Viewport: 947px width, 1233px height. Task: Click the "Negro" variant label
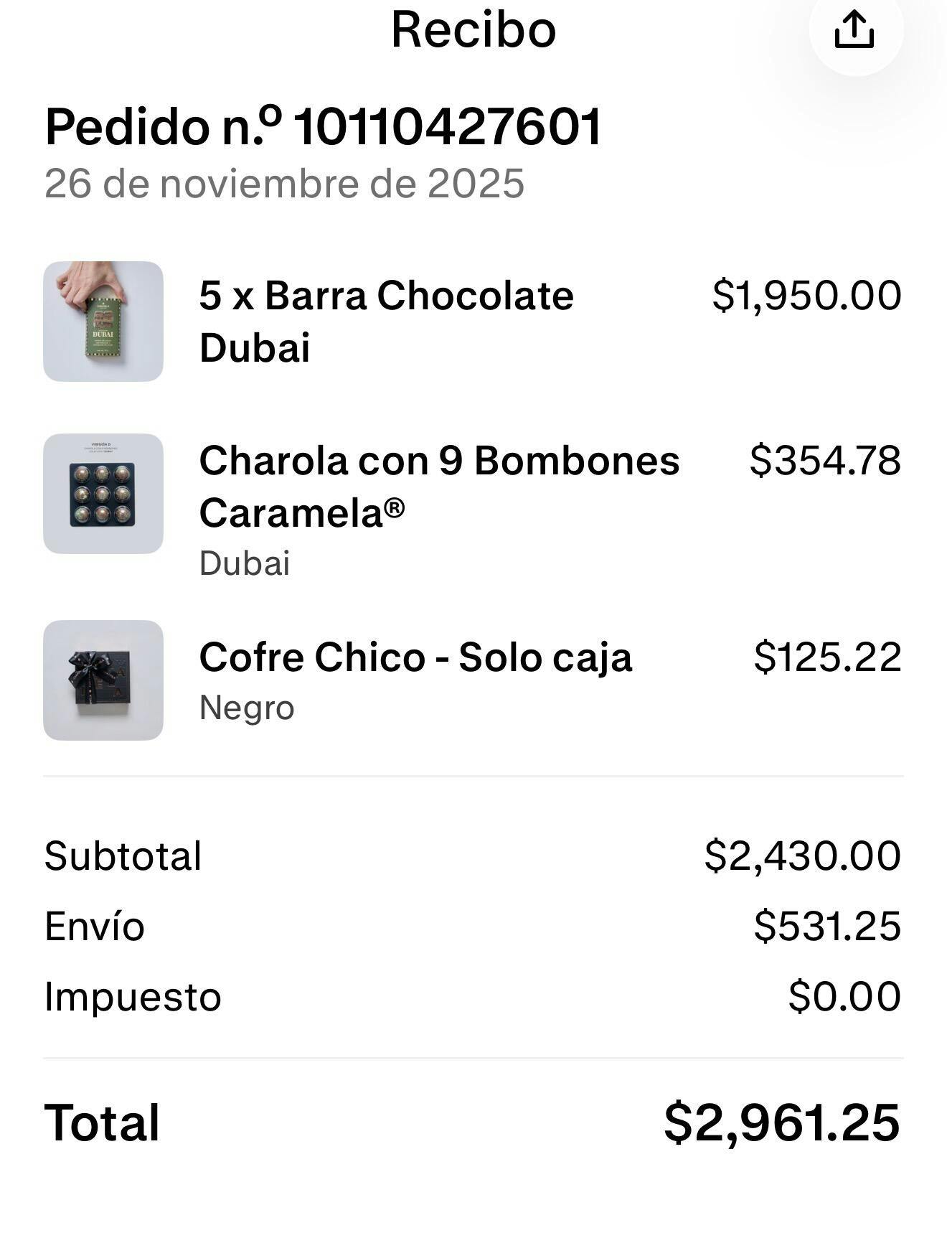[247, 708]
